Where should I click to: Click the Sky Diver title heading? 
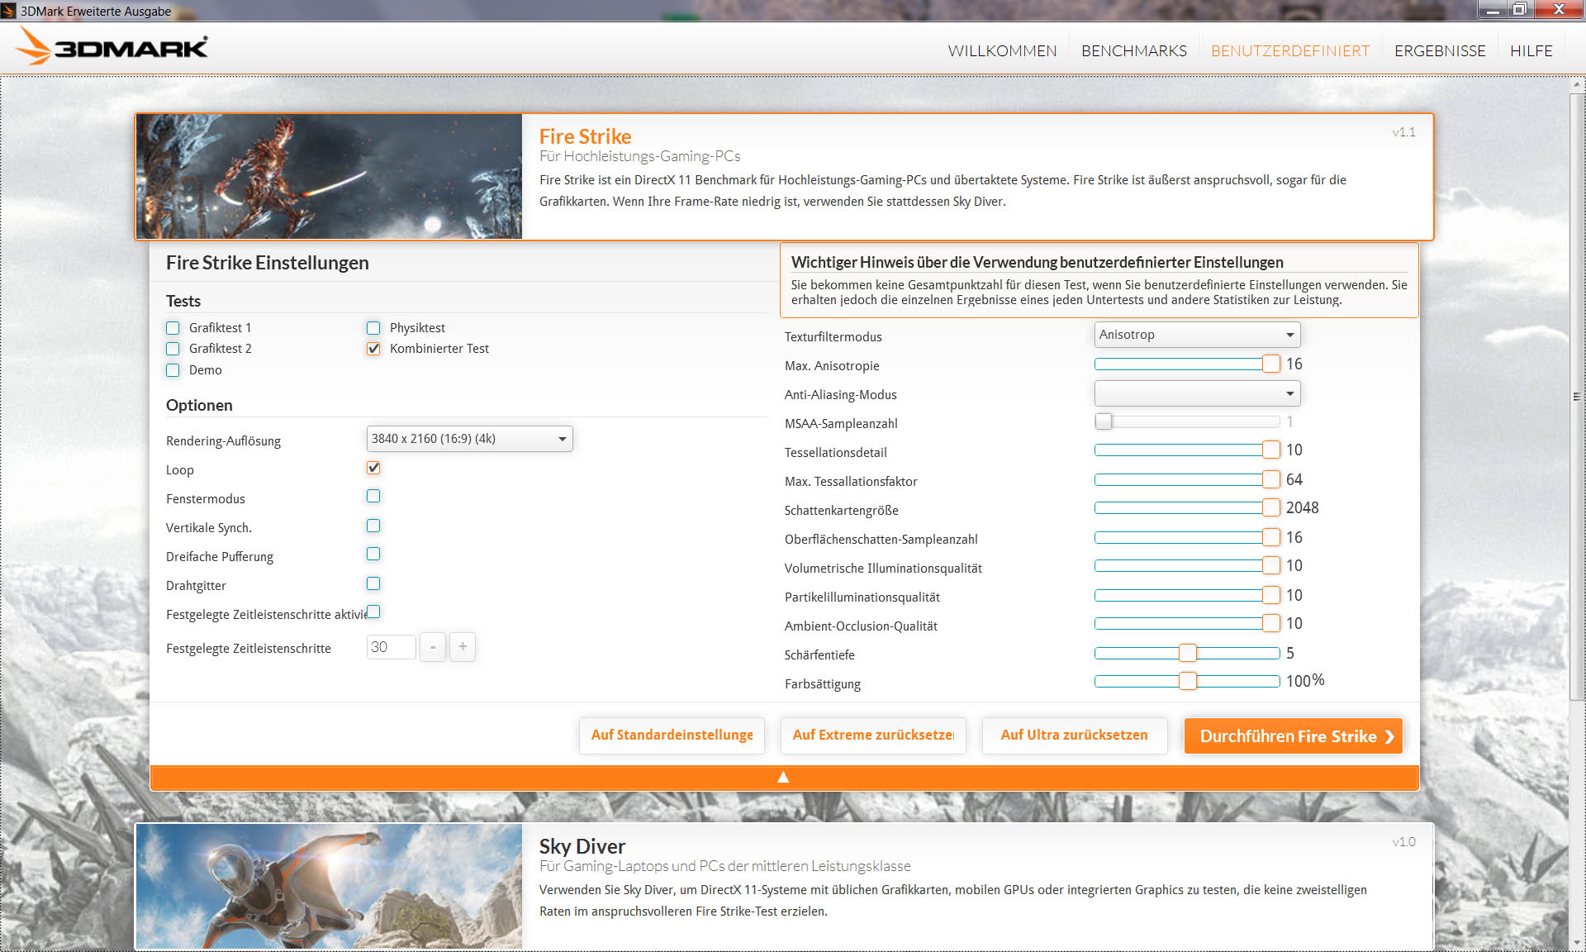point(582,846)
